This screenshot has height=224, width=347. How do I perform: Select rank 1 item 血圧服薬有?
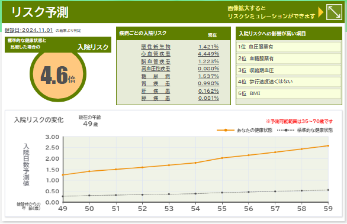point(288,47)
